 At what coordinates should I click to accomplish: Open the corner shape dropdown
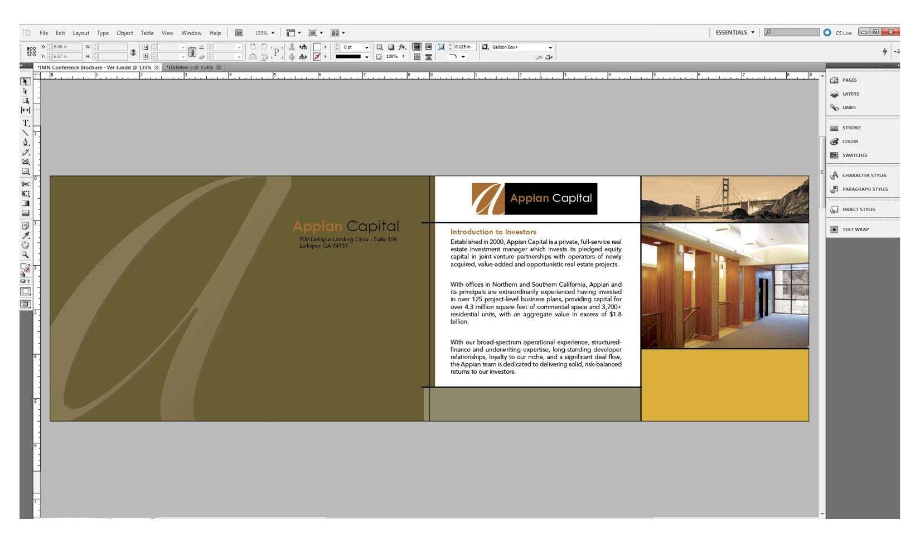click(463, 57)
